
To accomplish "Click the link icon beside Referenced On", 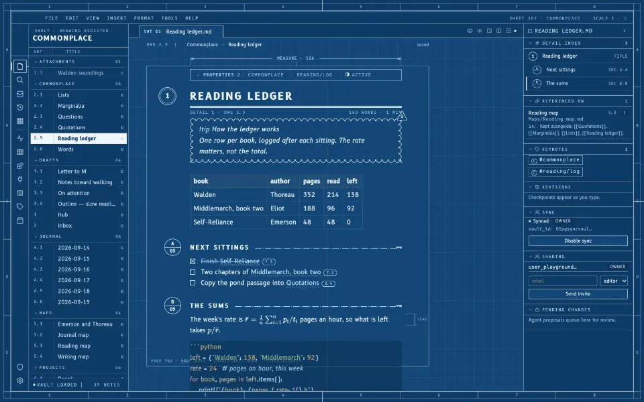I will click(x=537, y=101).
